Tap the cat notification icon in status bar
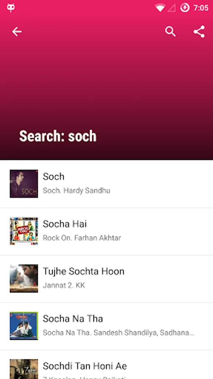 tap(11, 8)
